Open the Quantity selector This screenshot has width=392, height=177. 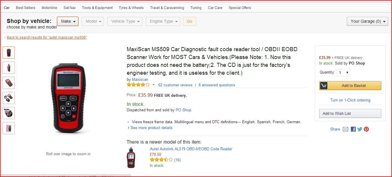(x=343, y=73)
